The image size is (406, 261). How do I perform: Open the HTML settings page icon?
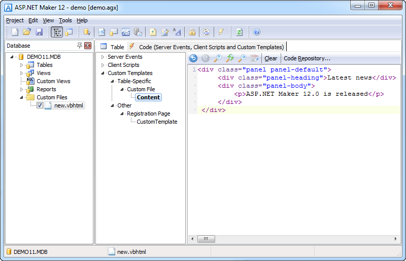[x=102, y=32]
